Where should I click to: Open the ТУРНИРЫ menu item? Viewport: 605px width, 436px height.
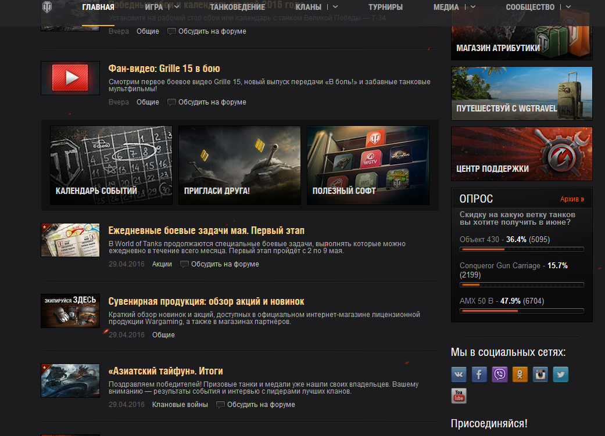[385, 7]
